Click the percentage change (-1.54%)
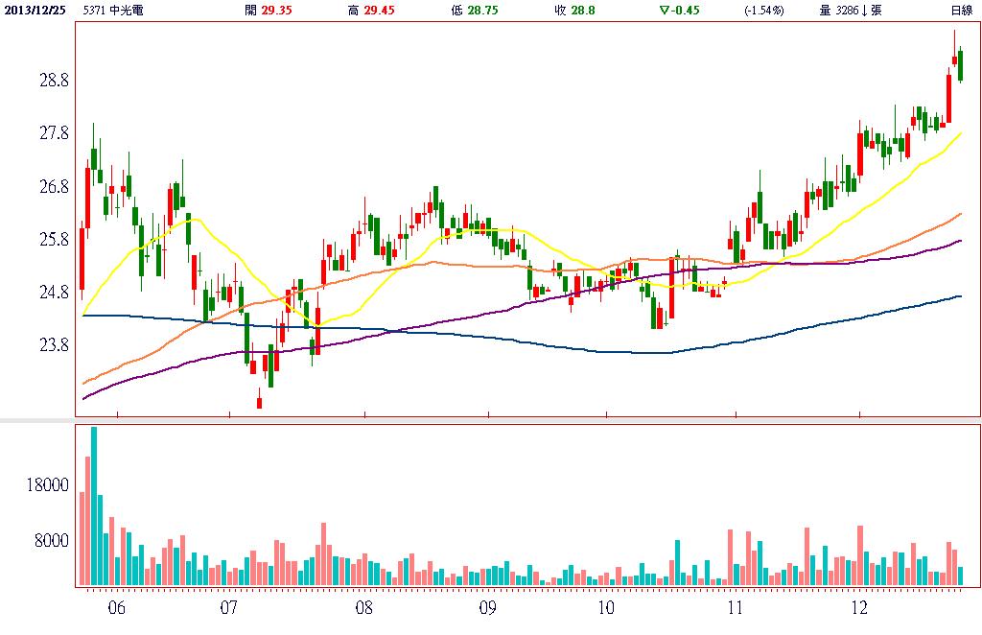 (764, 10)
